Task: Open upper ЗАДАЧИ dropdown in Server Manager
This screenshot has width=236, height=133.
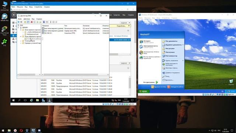Action: coord(125,23)
